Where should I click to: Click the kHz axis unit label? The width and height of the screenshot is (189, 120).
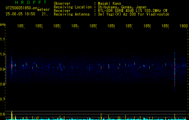(3, 25)
